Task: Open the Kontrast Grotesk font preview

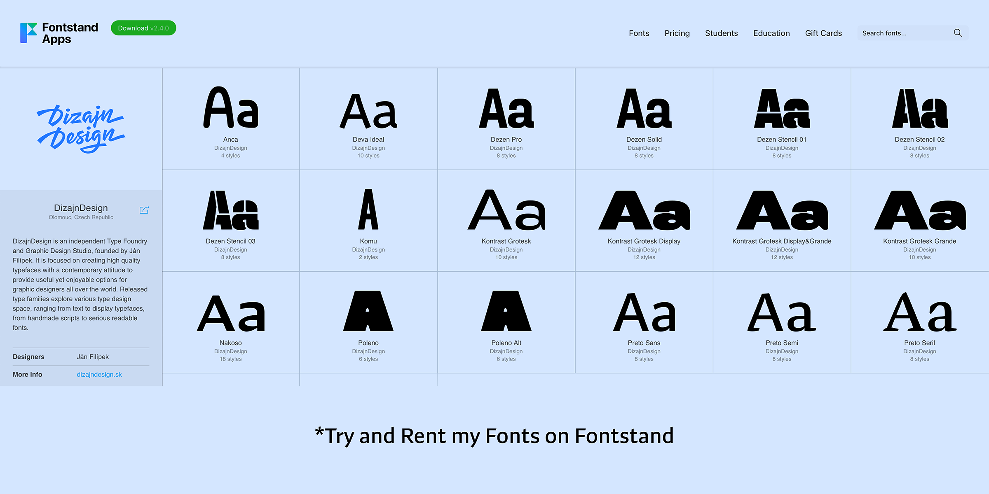Action: (506, 221)
